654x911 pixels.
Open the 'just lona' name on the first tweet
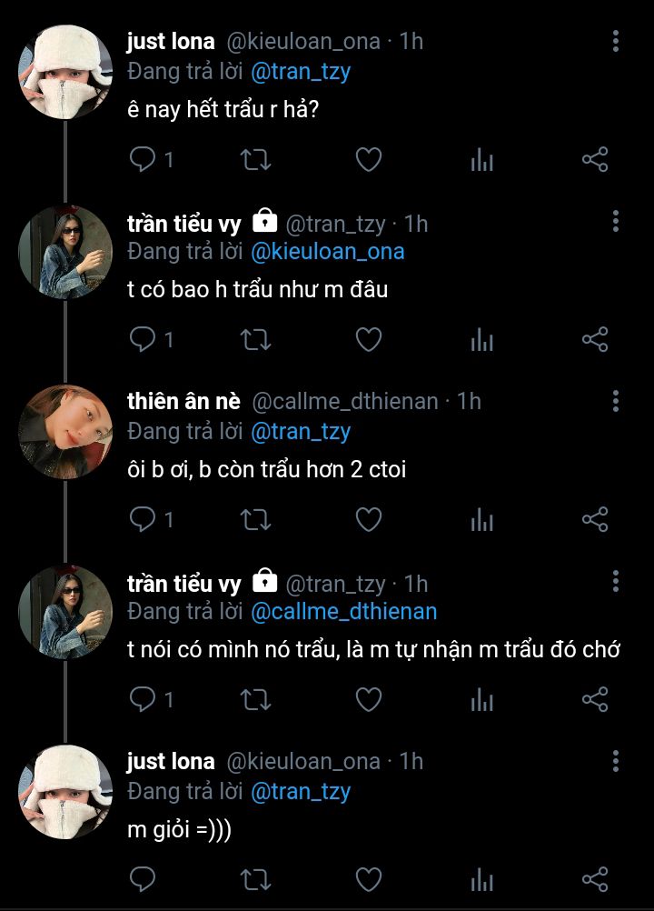[x=171, y=42]
